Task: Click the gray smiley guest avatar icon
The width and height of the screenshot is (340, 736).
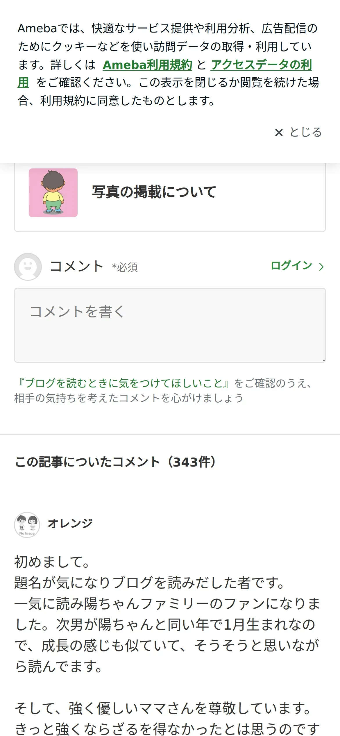Action: pyautogui.click(x=28, y=267)
